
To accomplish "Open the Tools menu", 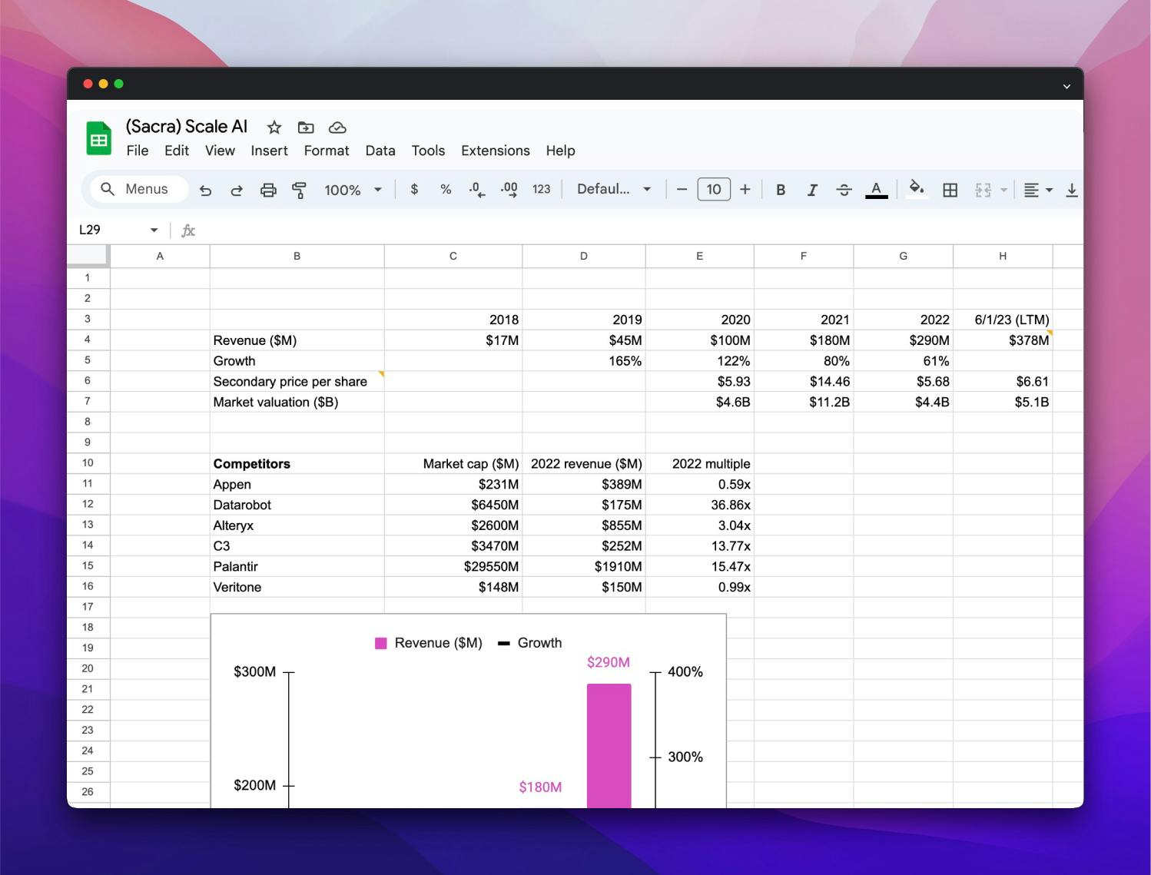I will click(428, 151).
